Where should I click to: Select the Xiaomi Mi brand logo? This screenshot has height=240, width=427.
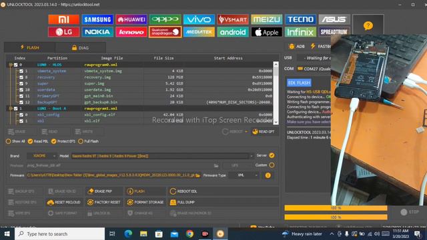tap(64, 19)
